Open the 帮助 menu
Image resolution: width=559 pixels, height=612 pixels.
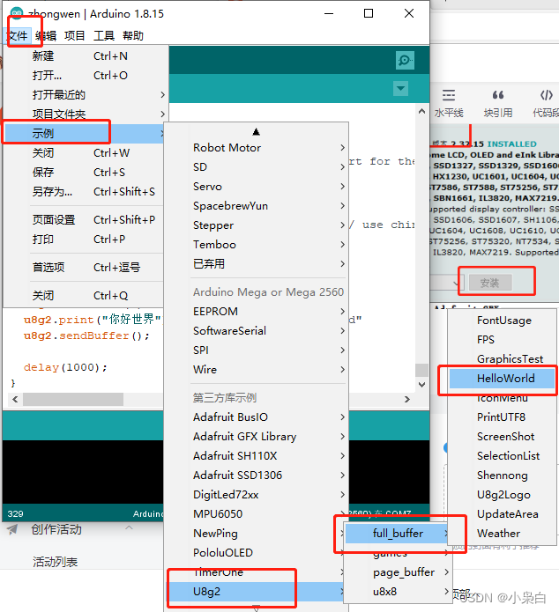click(x=133, y=36)
